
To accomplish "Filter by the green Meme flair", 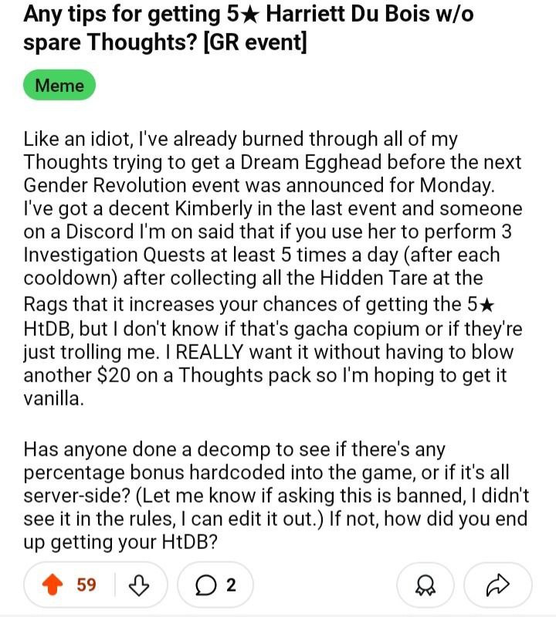I will coord(59,85).
